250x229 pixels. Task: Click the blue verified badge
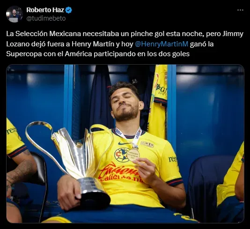pyautogui.click(x=69, y=10)
